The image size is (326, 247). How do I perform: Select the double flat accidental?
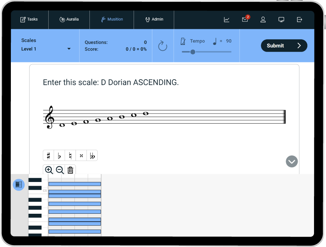92,155
